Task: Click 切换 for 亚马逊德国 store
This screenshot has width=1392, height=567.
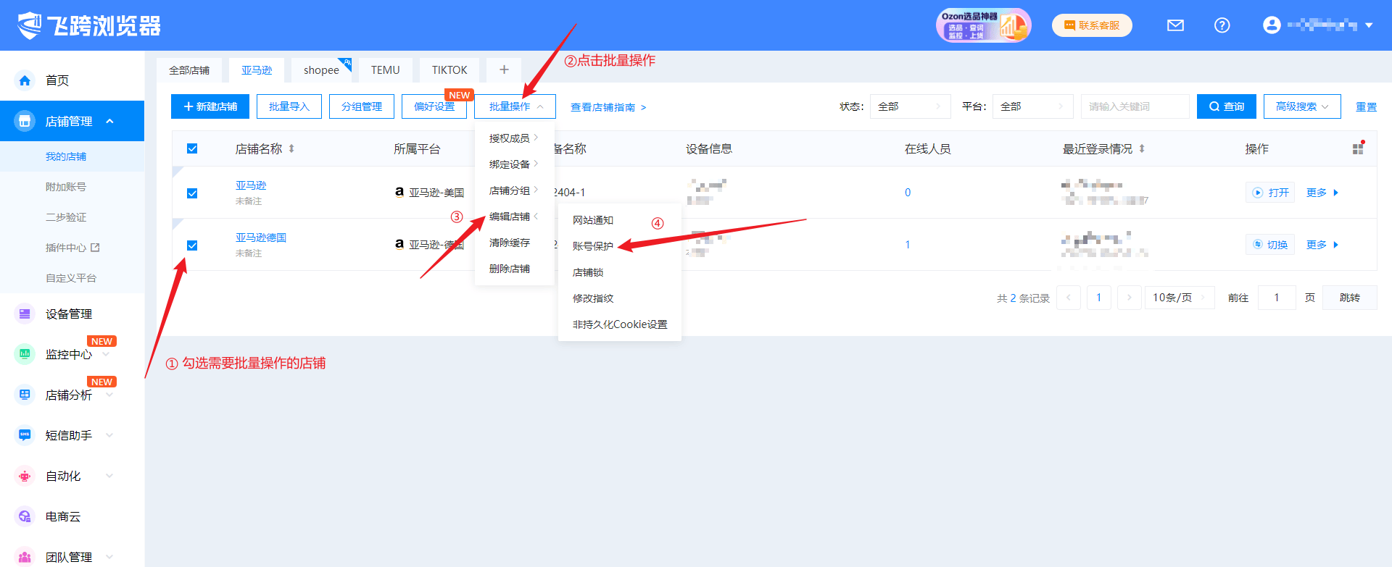Action: tap(1270, 245)
